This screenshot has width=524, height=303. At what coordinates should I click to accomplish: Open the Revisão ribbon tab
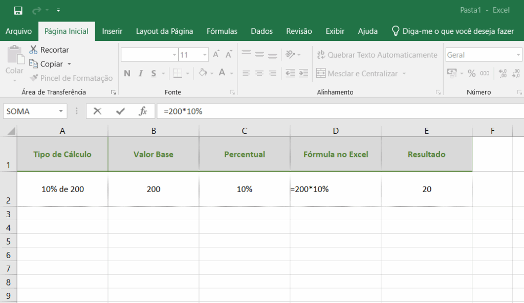[x=299, y=31]
